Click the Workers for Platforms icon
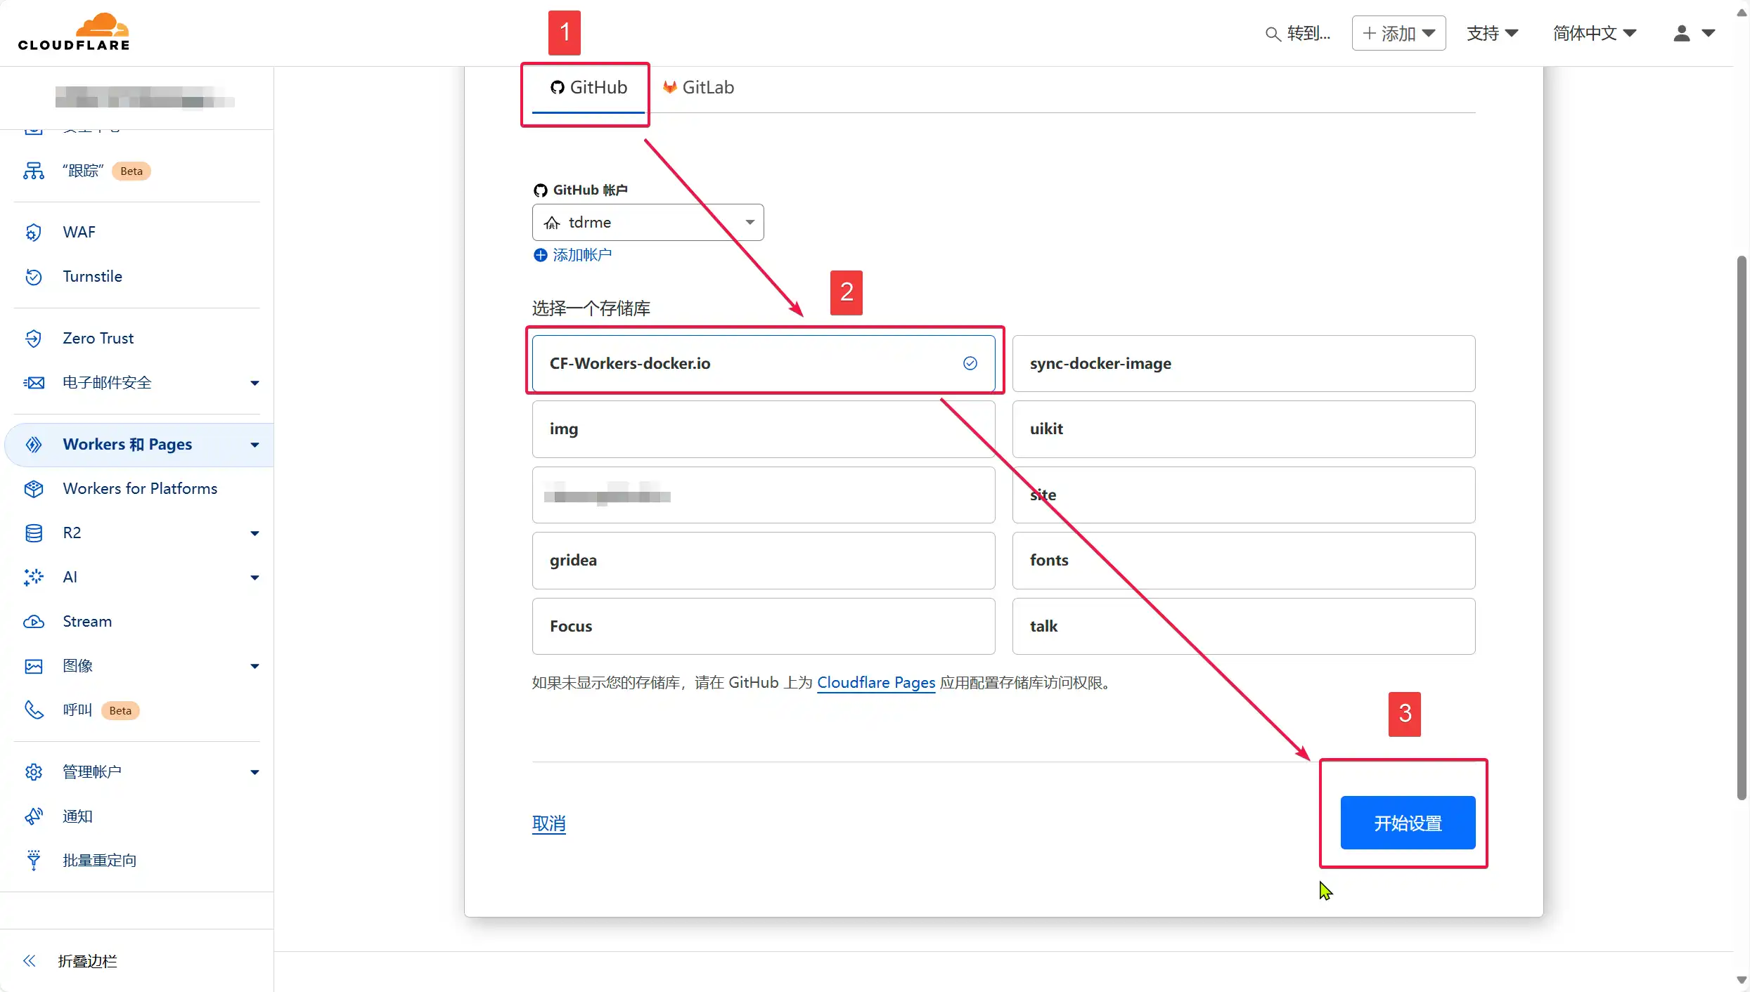This screenshot has height=992, width=1750. 33,489
